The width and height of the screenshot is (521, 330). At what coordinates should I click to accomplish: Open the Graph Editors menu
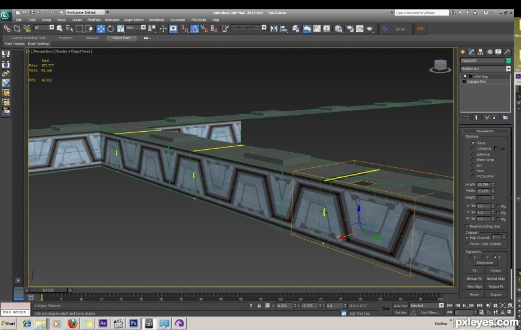(x=134, y=20)
